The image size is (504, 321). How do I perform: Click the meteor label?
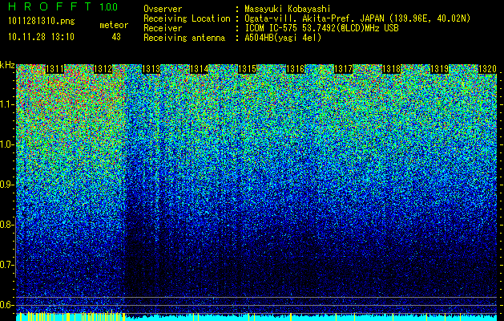point(114,25)
